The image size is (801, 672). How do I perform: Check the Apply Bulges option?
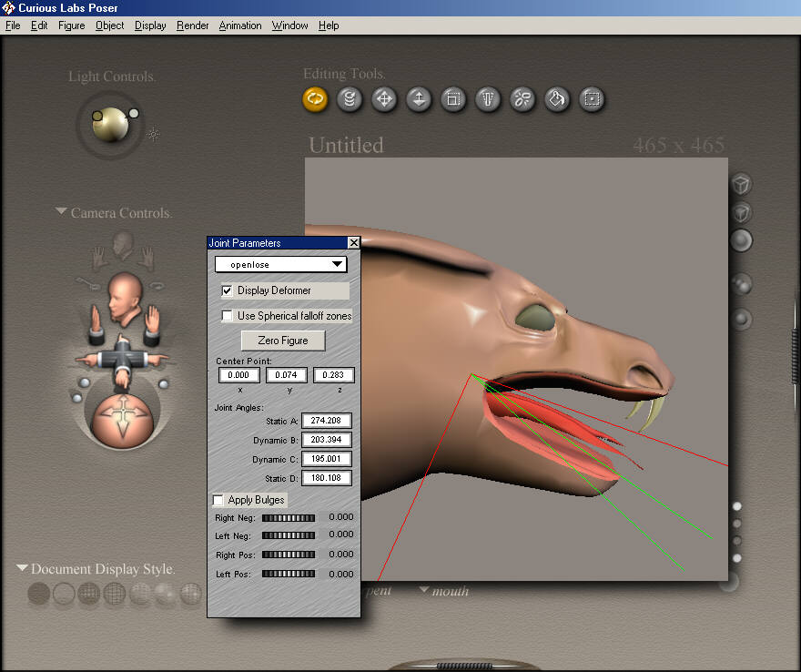218,500
